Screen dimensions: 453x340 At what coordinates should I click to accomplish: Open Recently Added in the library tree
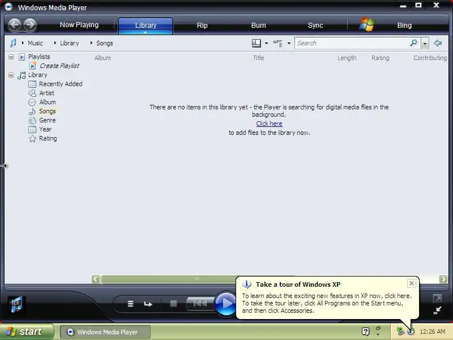[61, 84]
